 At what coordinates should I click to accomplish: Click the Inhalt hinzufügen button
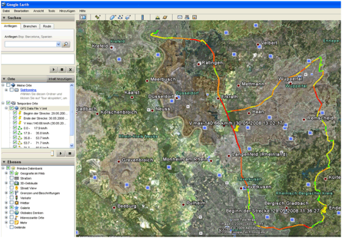(60, 79)
